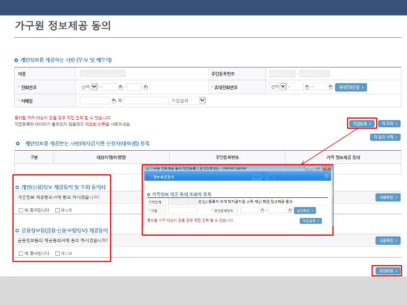Click mouse-input icon after the mobile number middle field
Screen dimensions: 407x305
pyautogui.click(x=307, y=87)
